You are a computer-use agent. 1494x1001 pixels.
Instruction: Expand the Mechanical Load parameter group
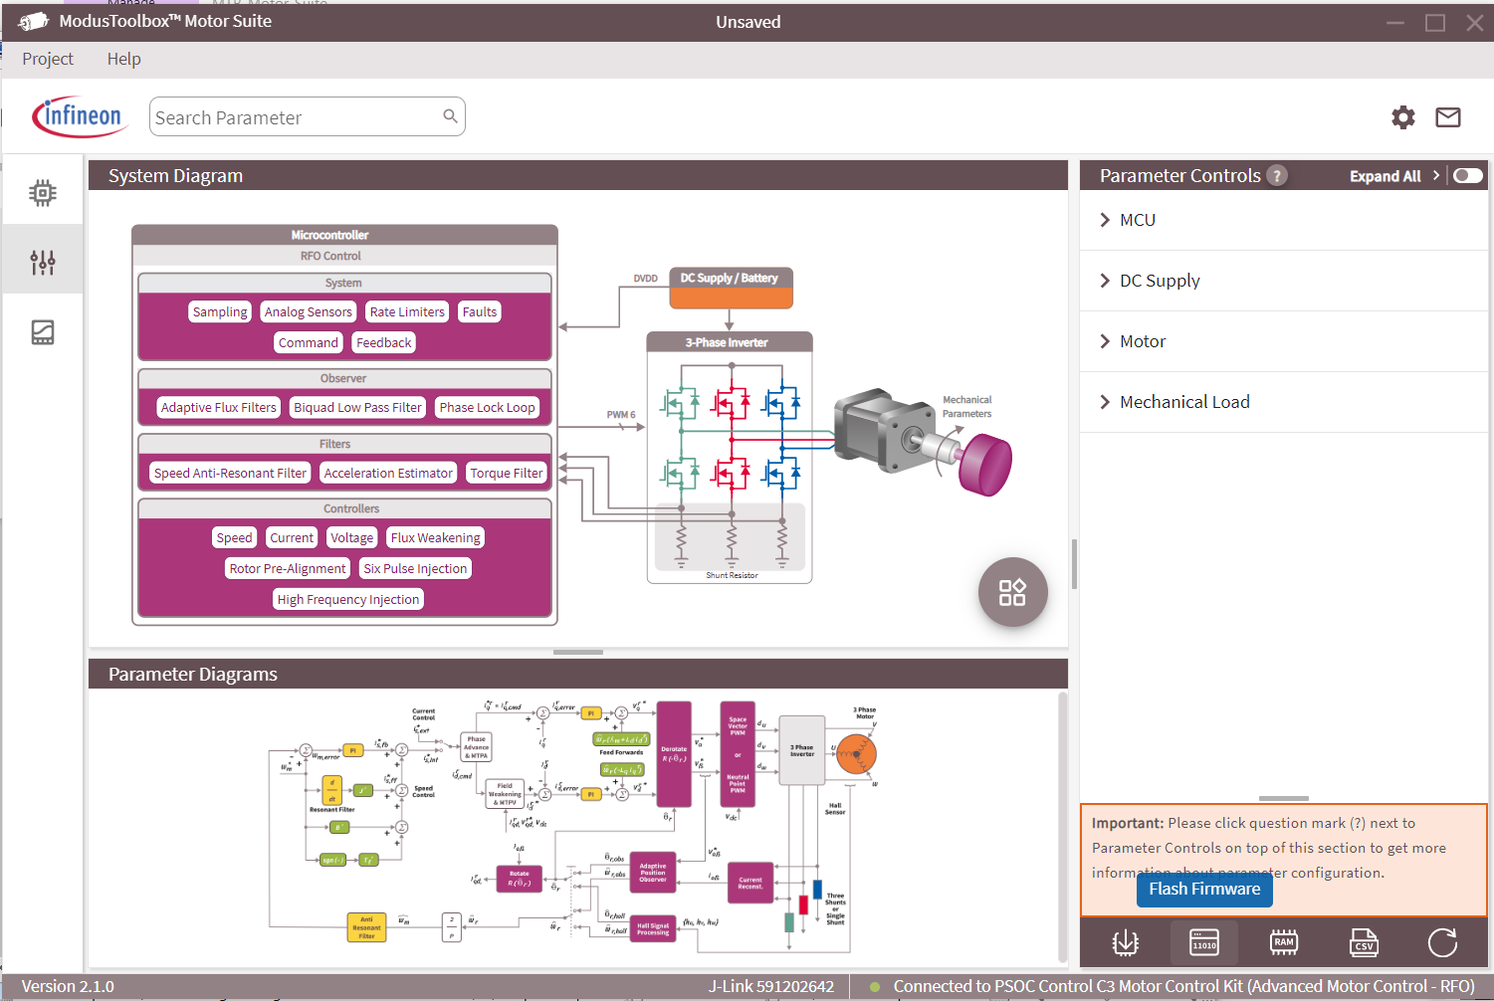[1283, 402]
